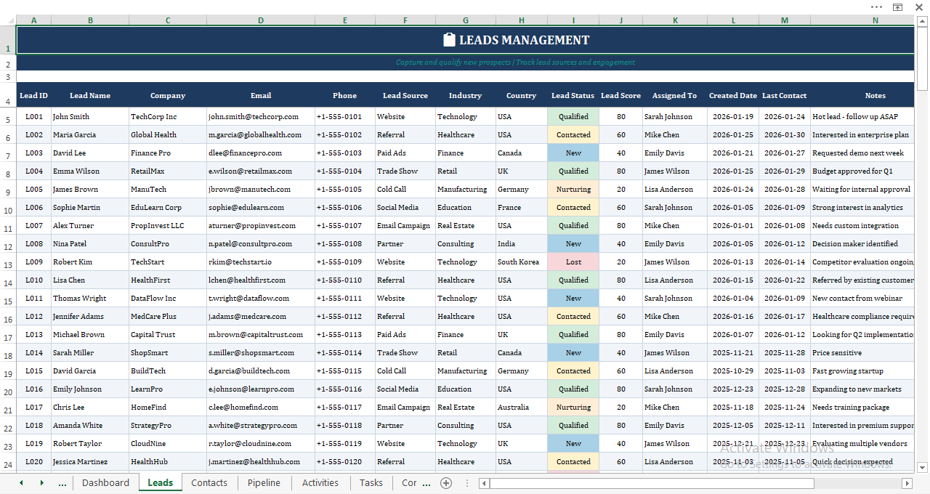Select the 'Hot lead - follow up ASAP' note

[x=862, y=116]
